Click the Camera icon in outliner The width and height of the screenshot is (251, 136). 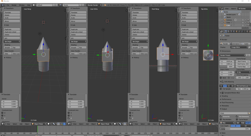pos(225,20)
